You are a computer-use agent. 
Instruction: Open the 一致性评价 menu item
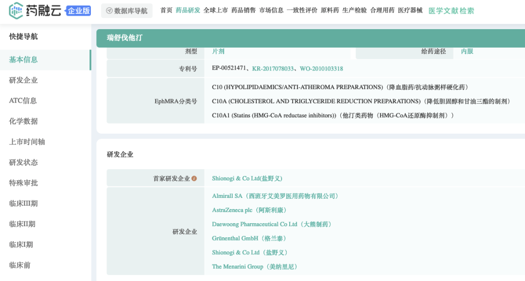(x=302, y=10)
